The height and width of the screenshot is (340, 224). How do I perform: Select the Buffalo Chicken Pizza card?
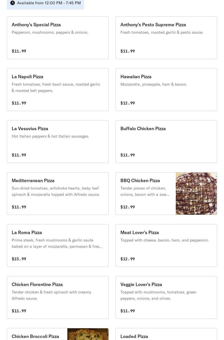[x=166, y=142]
